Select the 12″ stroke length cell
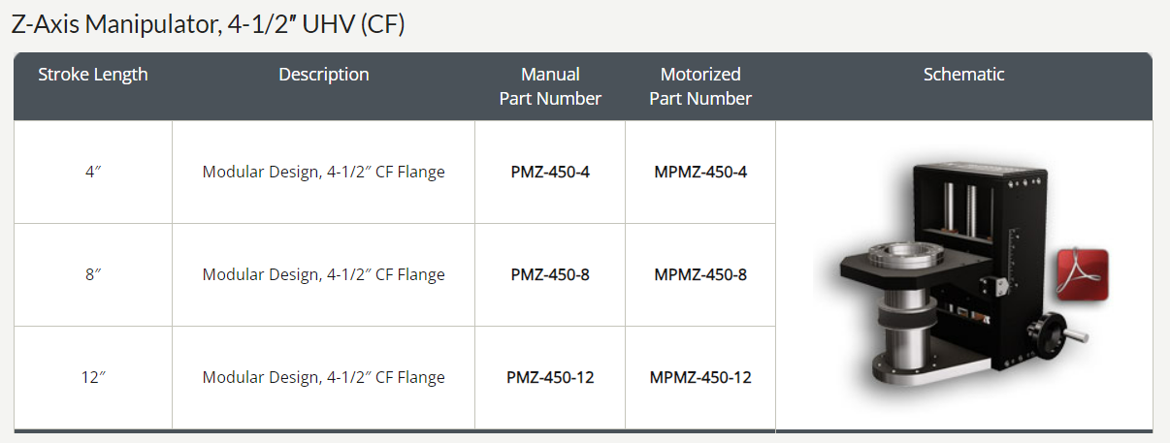1170x443 pixels. 93,378
